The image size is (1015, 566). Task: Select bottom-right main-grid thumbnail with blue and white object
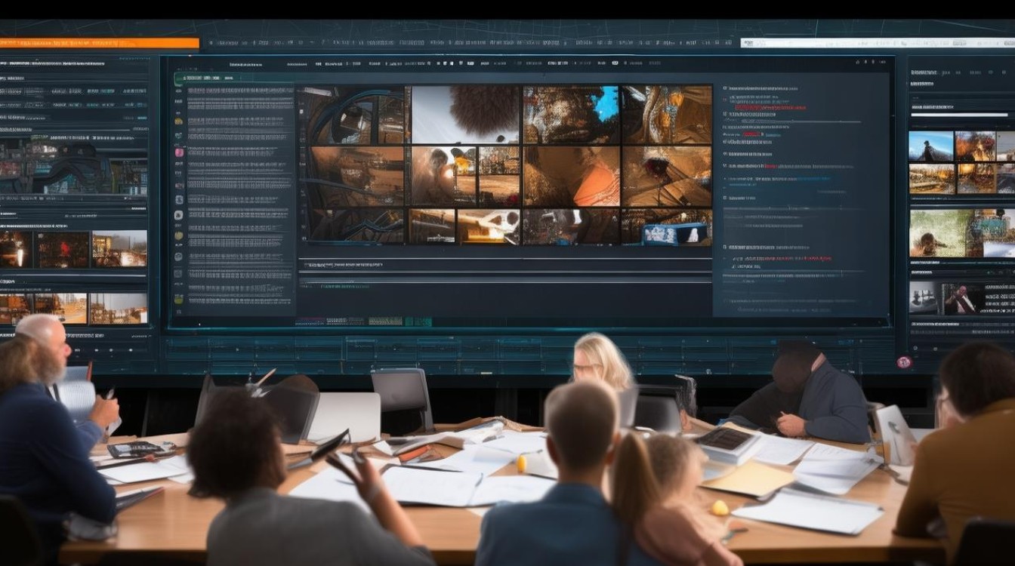666,227
